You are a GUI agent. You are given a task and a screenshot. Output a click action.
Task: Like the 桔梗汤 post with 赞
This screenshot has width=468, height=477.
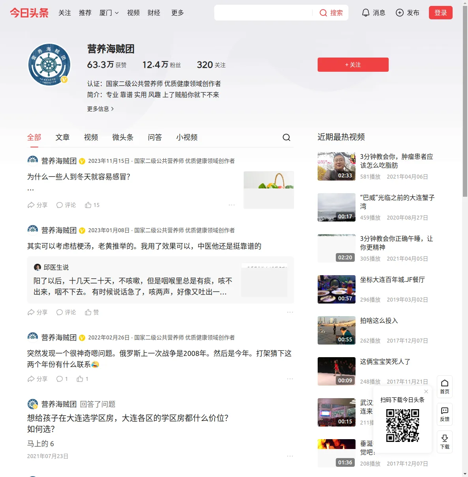pos(92,312)
